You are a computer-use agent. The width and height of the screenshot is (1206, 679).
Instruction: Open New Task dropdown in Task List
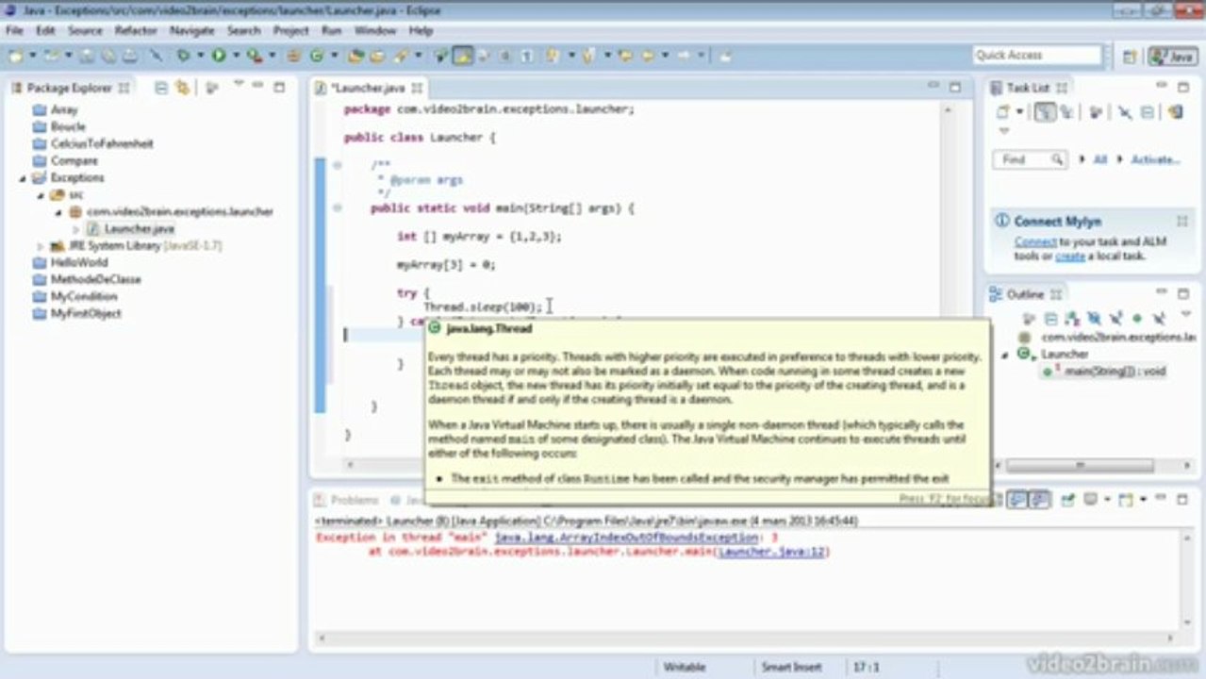[1019, 111]
